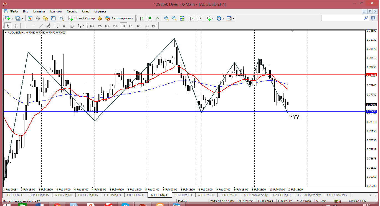Toggle Chart Shift
Screen dimensions: 380x206
pos(199,18)
